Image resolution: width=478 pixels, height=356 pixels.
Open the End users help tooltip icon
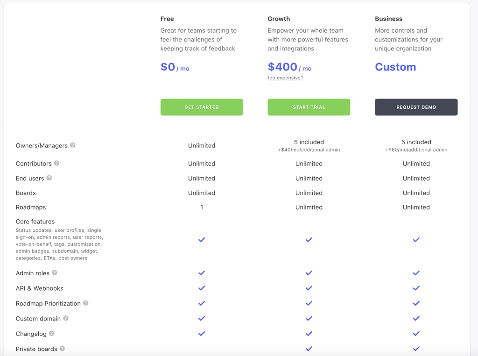[x=49, y=178]
